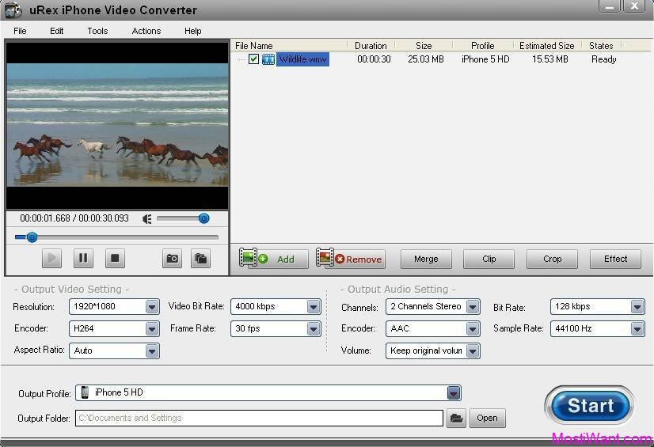
Task: Open the Tools menu
Action: coord(97,31)
